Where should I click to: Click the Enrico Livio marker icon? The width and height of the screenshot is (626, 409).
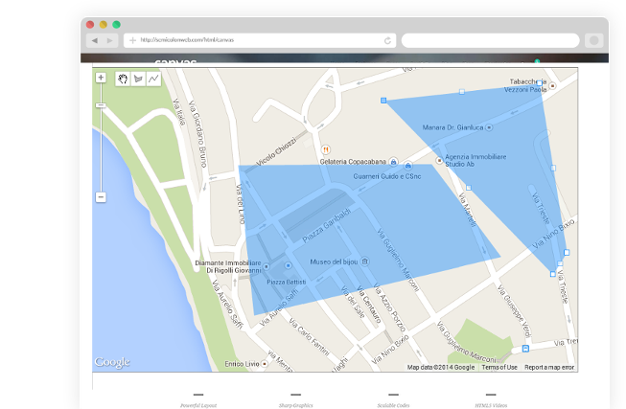pyautogui.click(x=265, y=364)
